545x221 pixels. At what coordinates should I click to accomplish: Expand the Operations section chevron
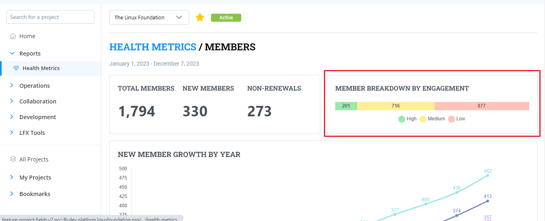tap(12, 85)
